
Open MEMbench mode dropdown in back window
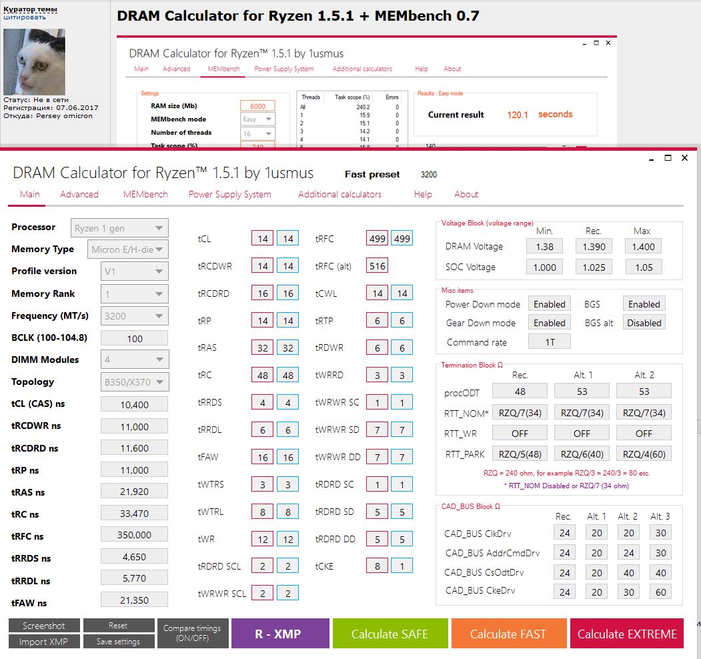pos(257,119)
